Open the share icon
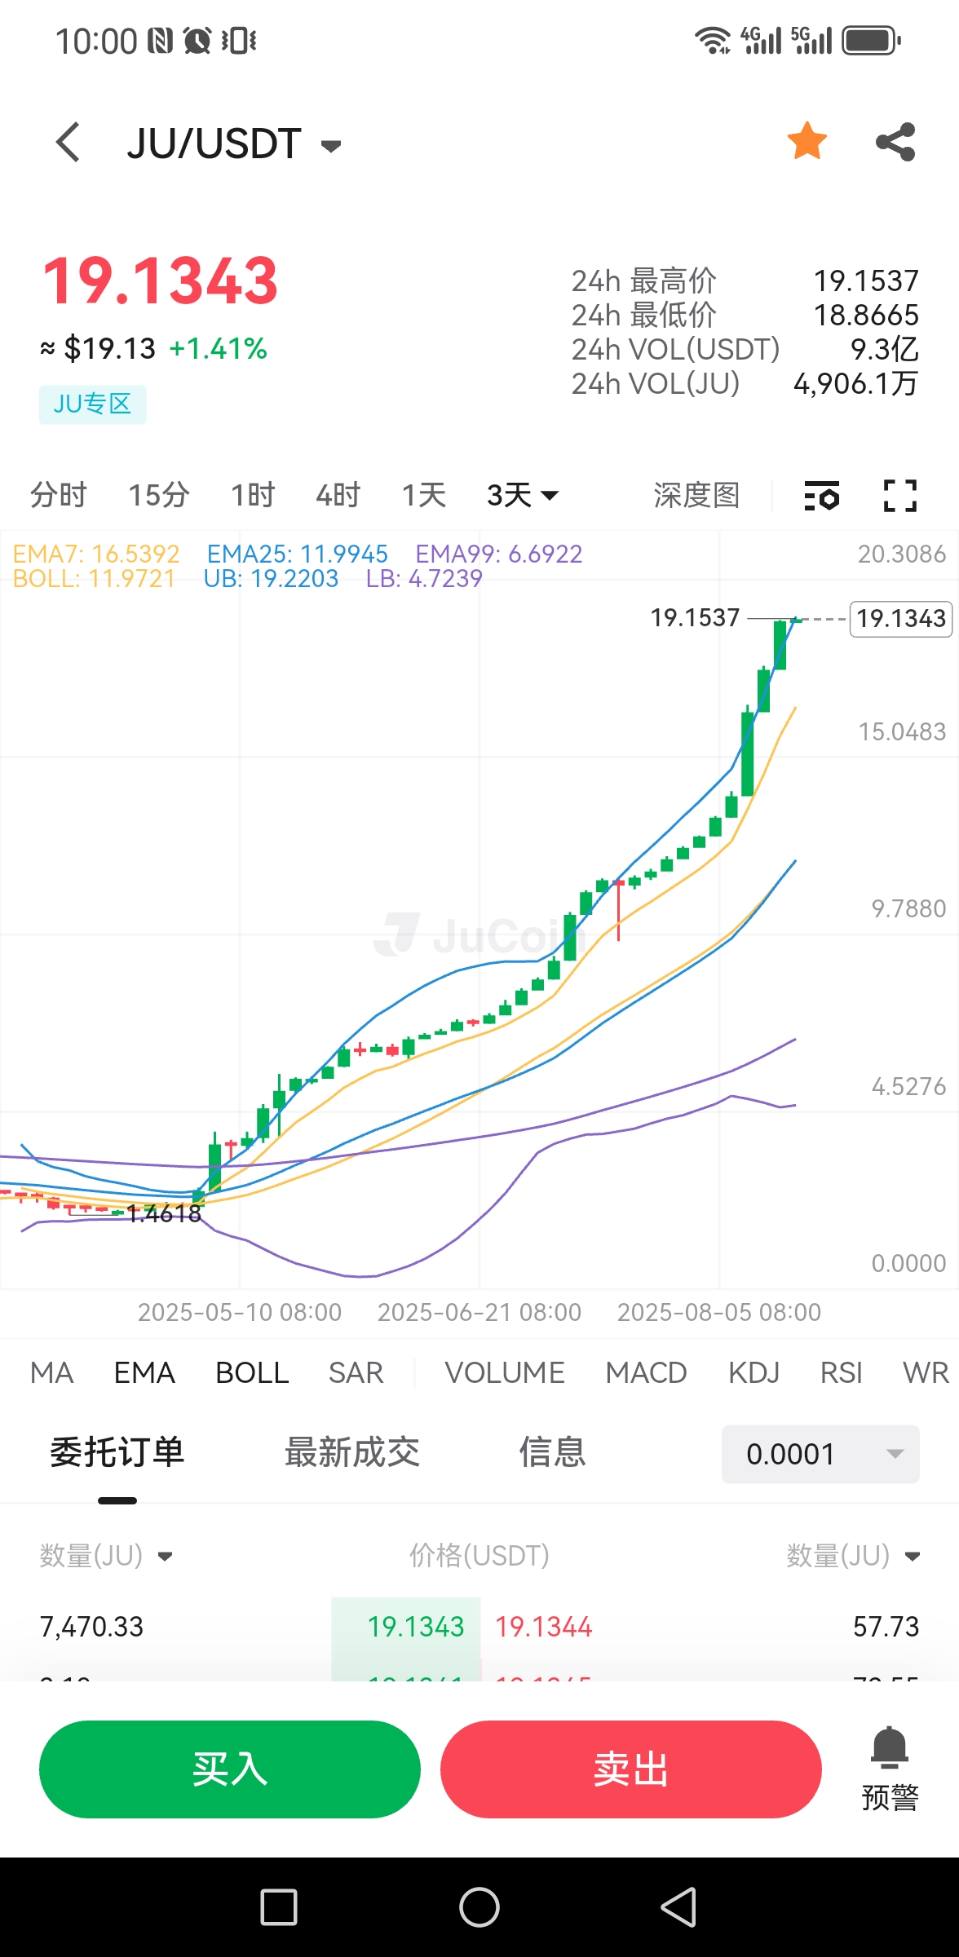 [895, 142]
